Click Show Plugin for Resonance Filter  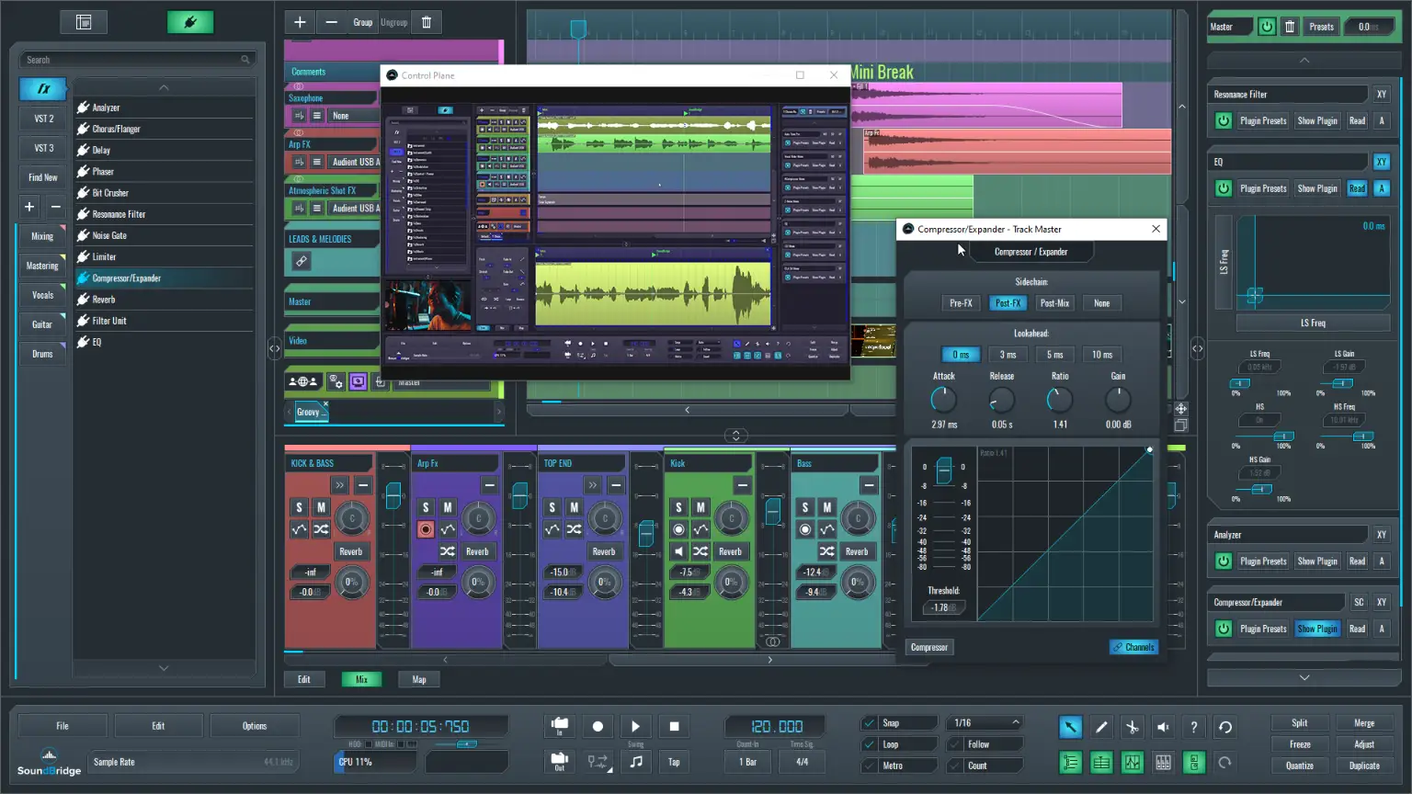pyautogui.click(x=1317, y=121)
